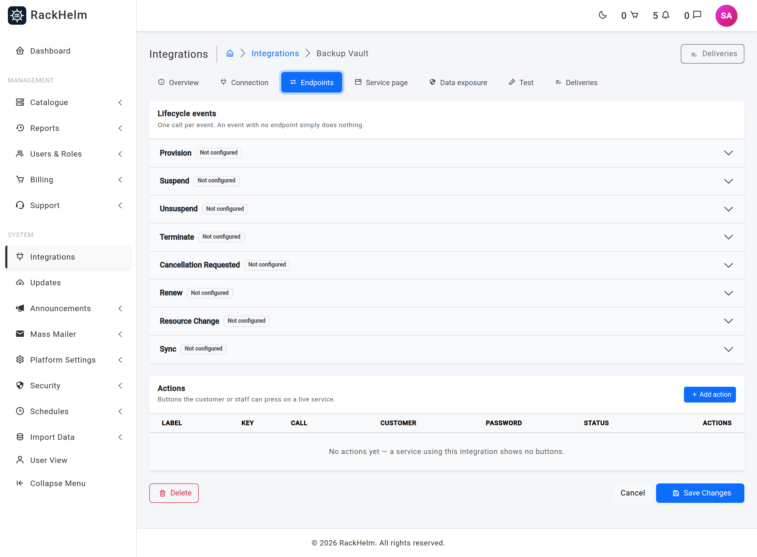
Task: Click the Deliveries button at top right
Action: click(712, 54)
